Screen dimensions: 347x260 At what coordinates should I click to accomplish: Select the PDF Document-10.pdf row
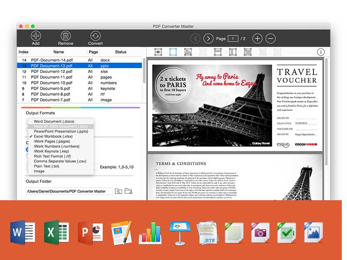pos(80,83)
